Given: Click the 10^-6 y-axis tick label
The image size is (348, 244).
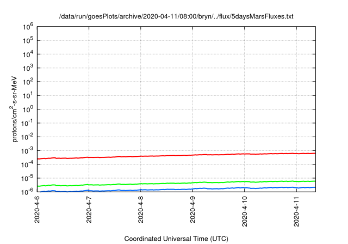Looking at the screenshot, I should pyautogui.click(x=27, y=191).
